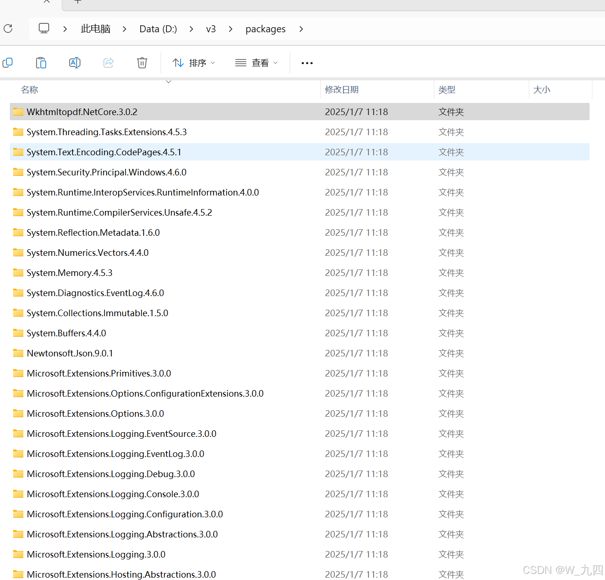Open the 排序 sort dropdown
605x580 pixels.
194,63
